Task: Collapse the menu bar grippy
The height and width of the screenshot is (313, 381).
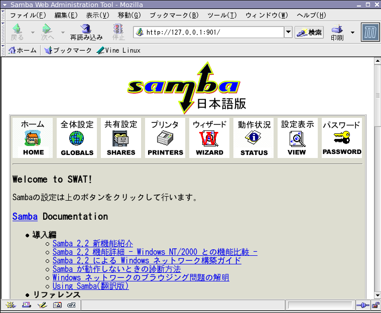Action: [3, 15]
